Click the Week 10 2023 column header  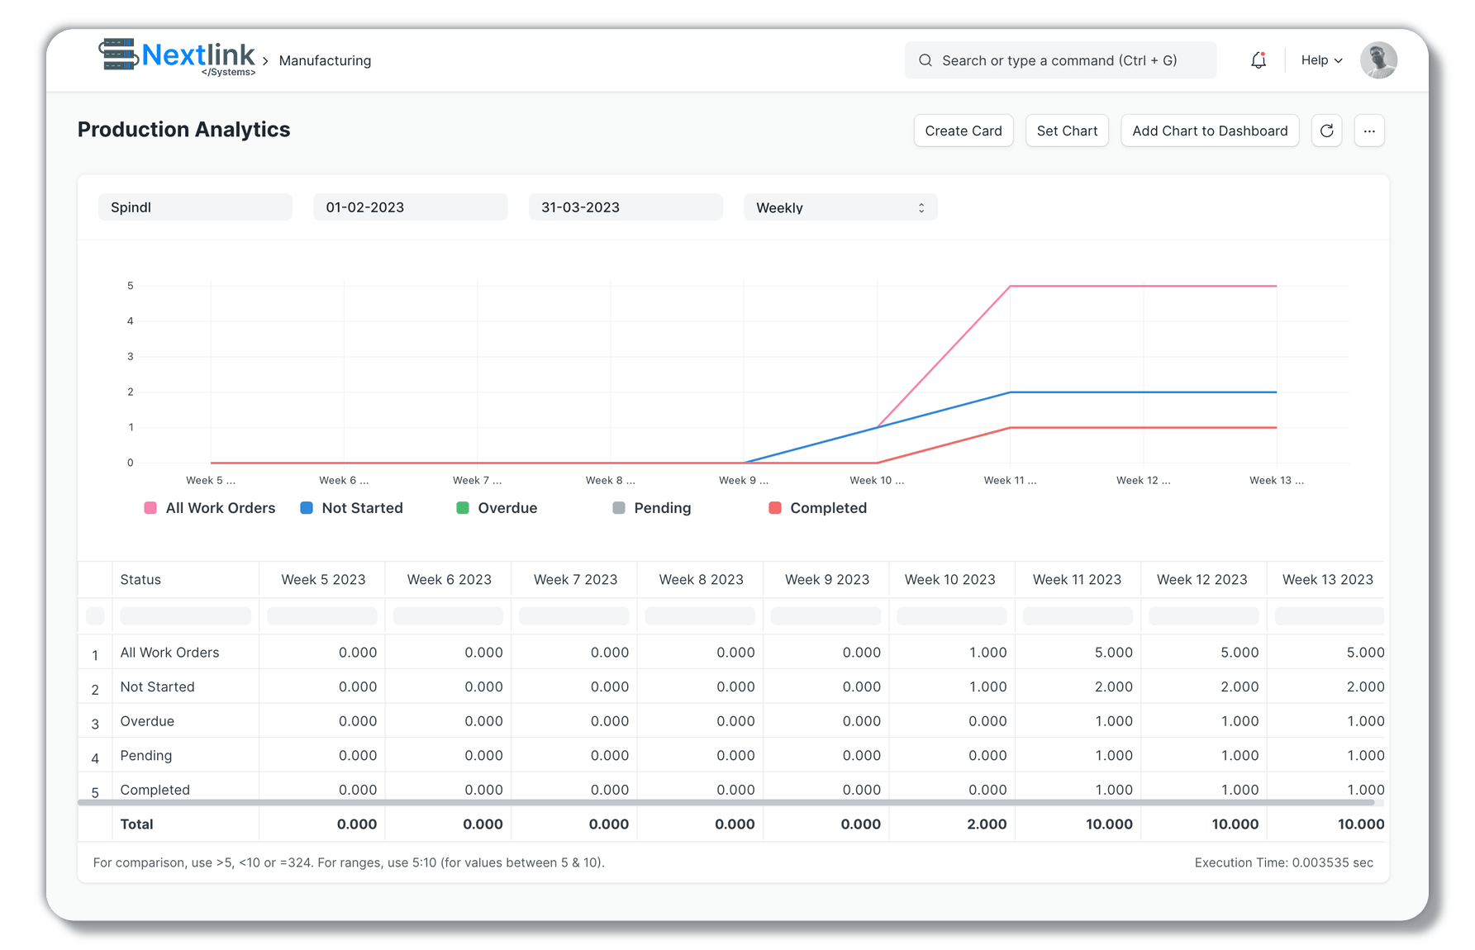click(952, 580)
